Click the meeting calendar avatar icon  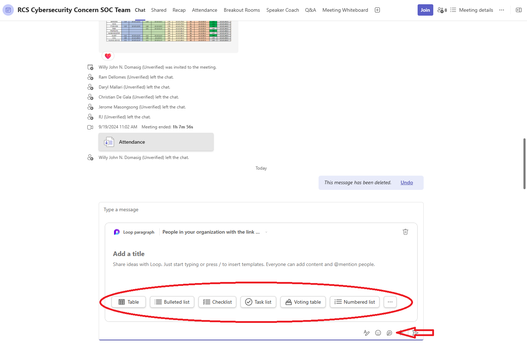point(8,10)
